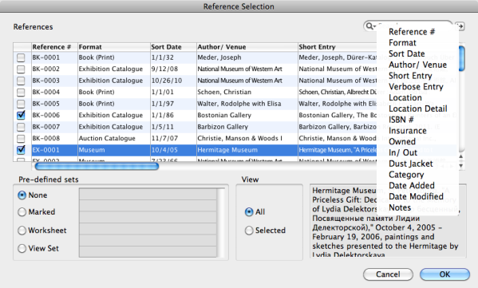Click the horizontal table scrollbar thumb

pos(97,167)
